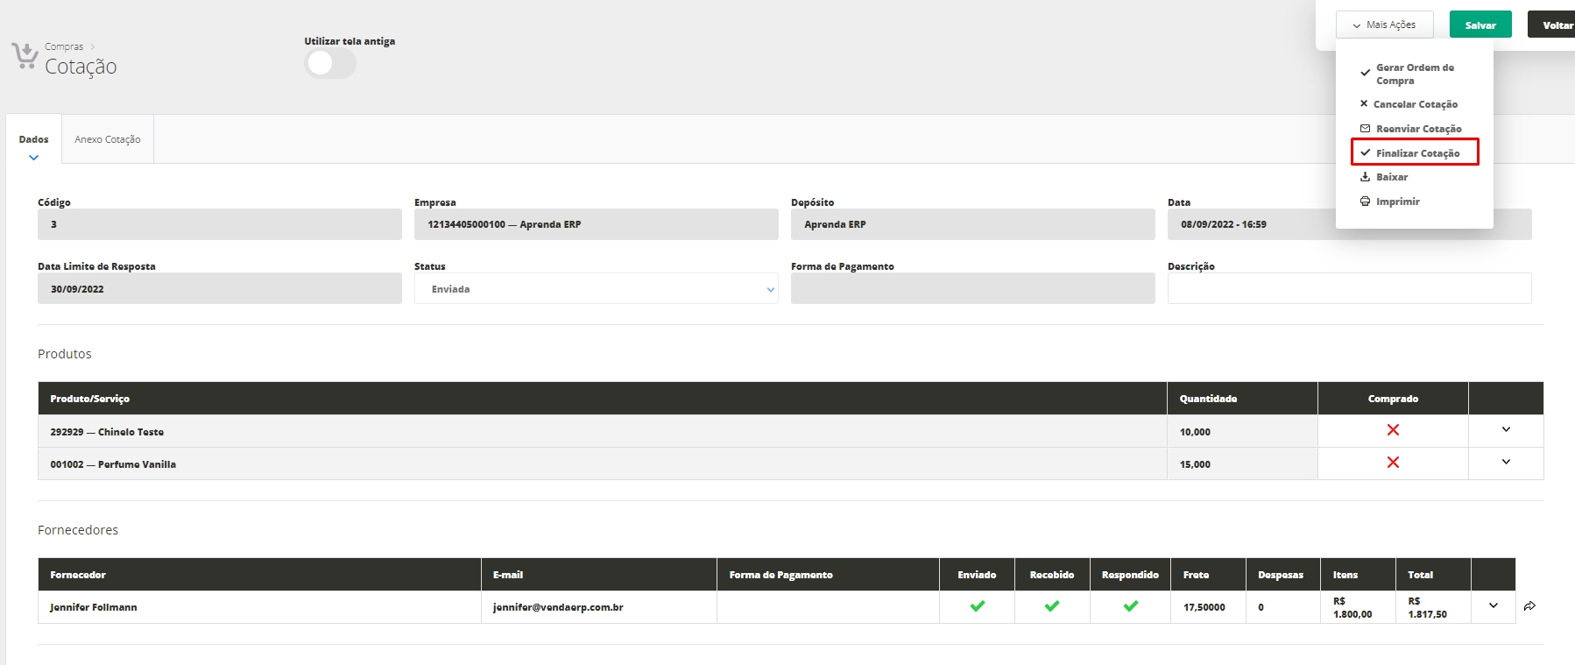1575x665 pixels.
Task: Click the Voltar button
Action: point(1556,25)
